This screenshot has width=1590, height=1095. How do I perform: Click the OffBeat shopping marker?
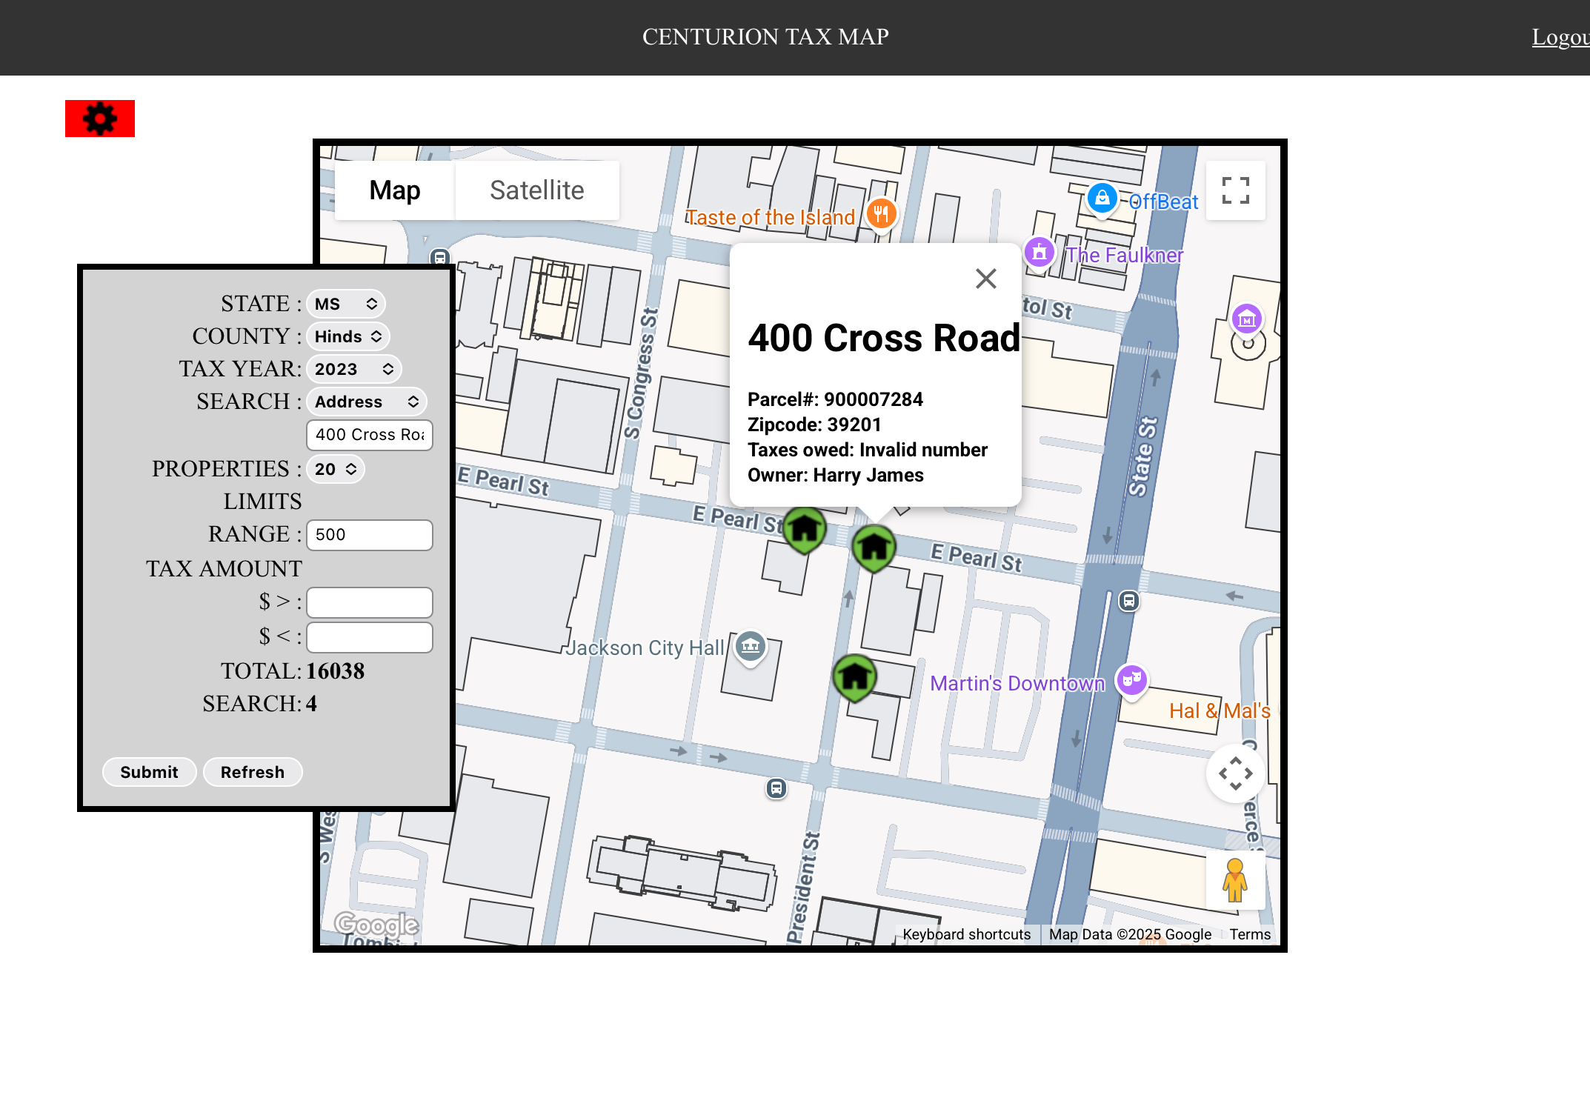click(x=1102, y=199)
